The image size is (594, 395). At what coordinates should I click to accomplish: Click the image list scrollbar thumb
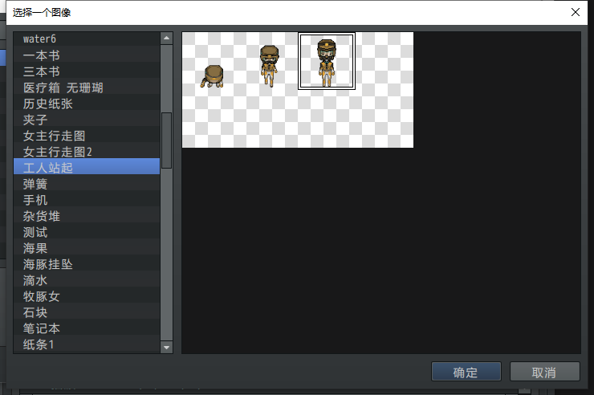(166, 140)
